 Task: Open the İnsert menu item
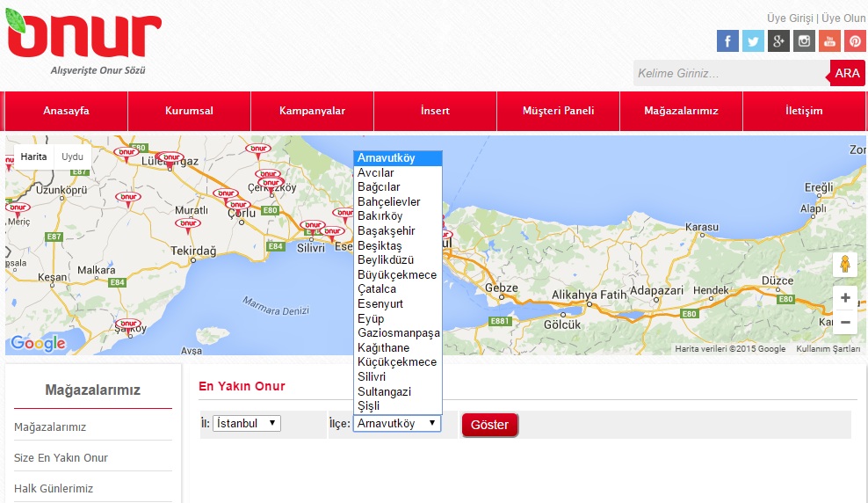(435, 111)
